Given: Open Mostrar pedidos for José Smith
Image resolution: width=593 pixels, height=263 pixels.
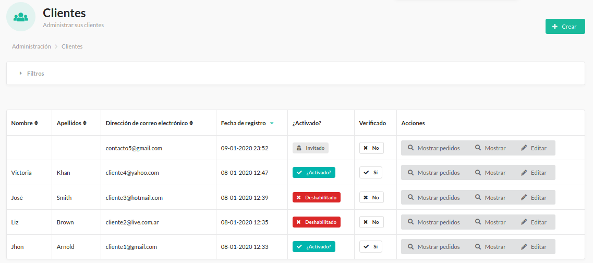Looking at the screenshot, I should coord(434,198).
